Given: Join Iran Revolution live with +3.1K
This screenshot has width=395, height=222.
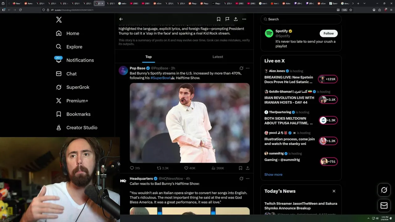Looking at the screenshot, I should click(x=328, y=100).
